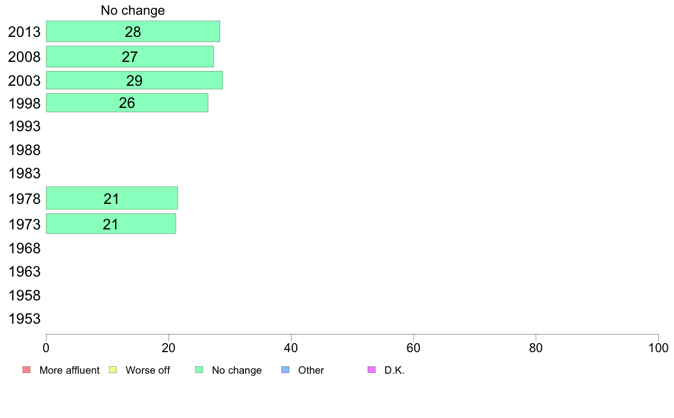
Task: Select the 2008 bar showing 27
Action: [x=130, y=56]
